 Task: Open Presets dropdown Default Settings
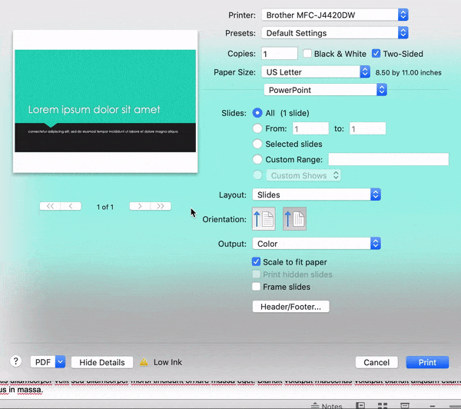(x=335, y=33)
